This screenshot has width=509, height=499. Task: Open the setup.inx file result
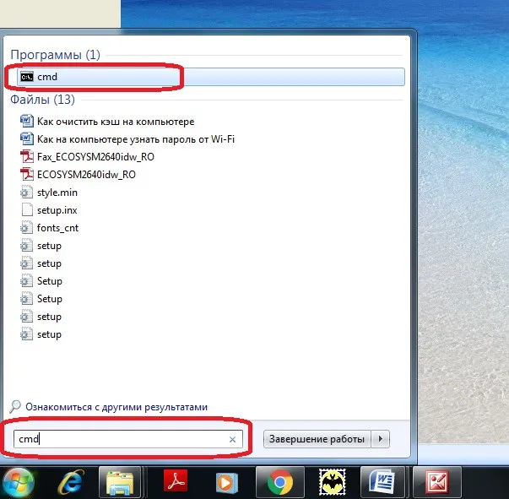pos(57,210)
